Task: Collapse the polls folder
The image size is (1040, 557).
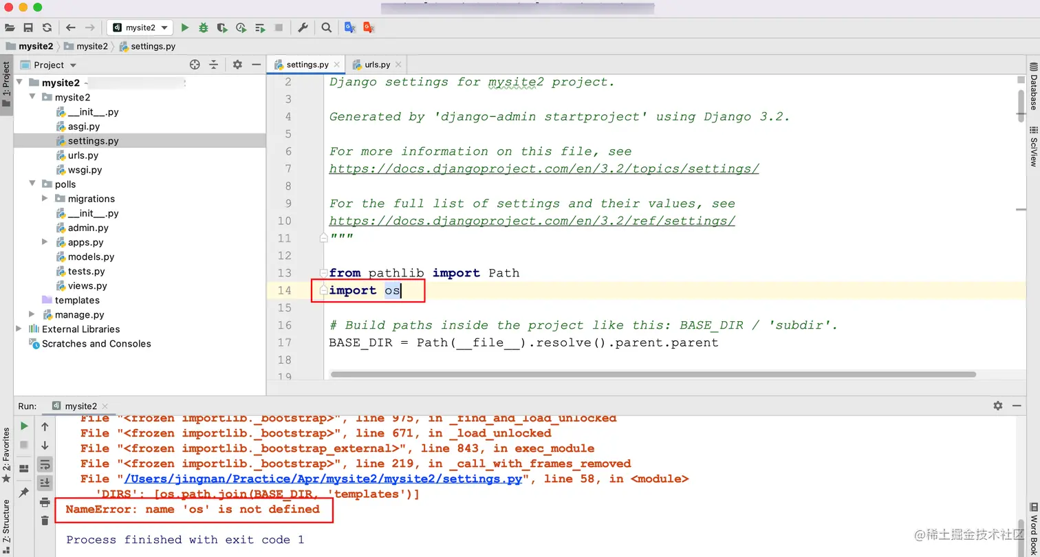Action: pyautogui.click(x=32, y=184)
